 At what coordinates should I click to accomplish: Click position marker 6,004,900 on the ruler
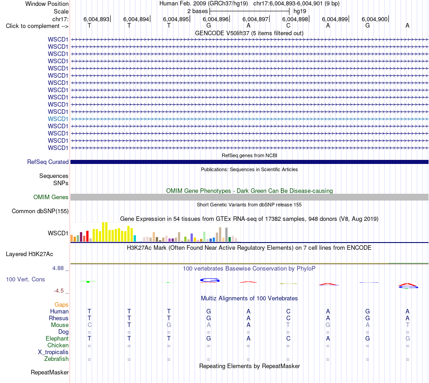tap(374, 19)
